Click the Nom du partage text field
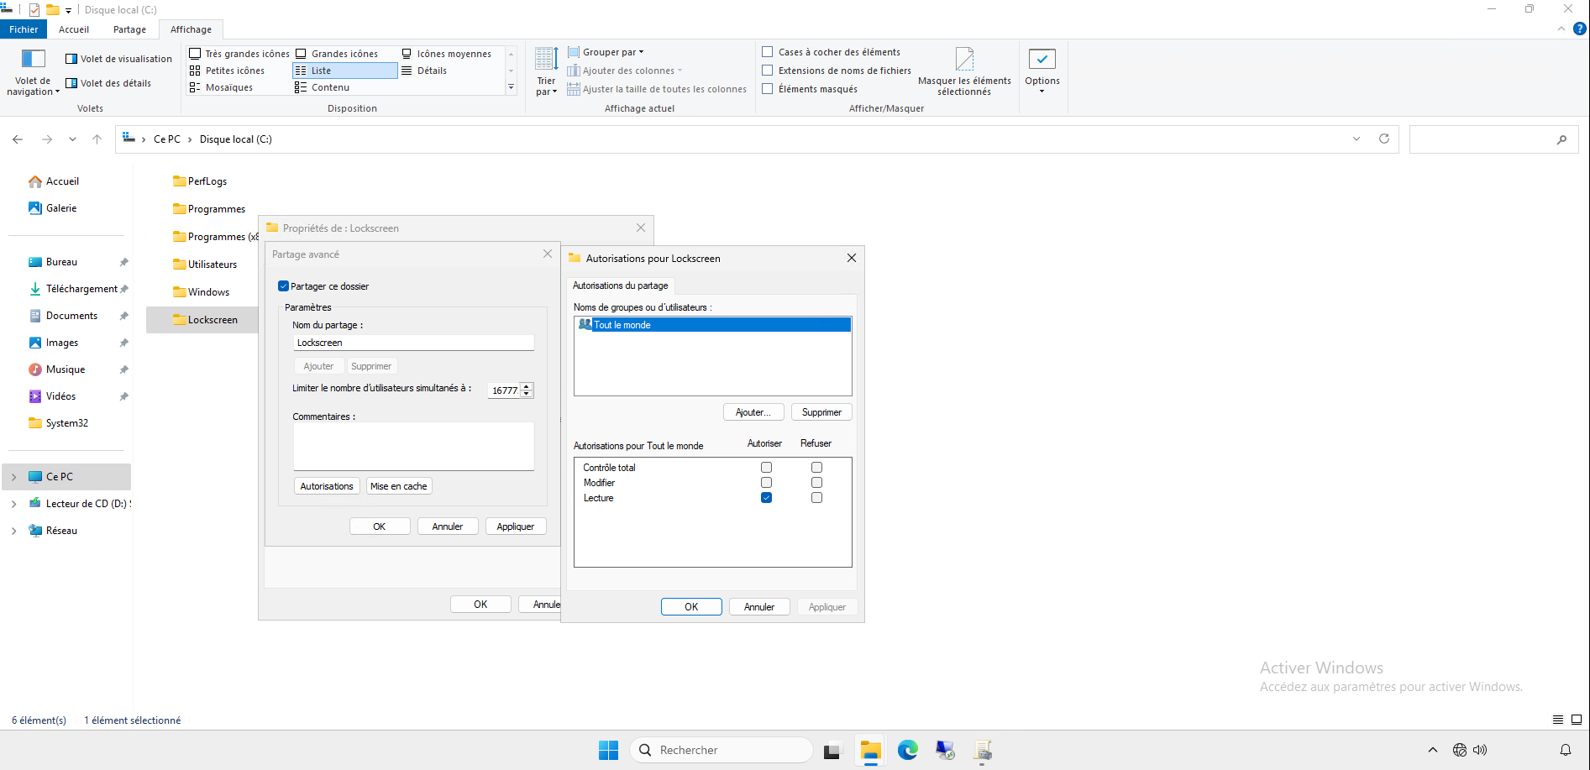The height and width of the screenshot is (770, 1590). click(413, 343)
